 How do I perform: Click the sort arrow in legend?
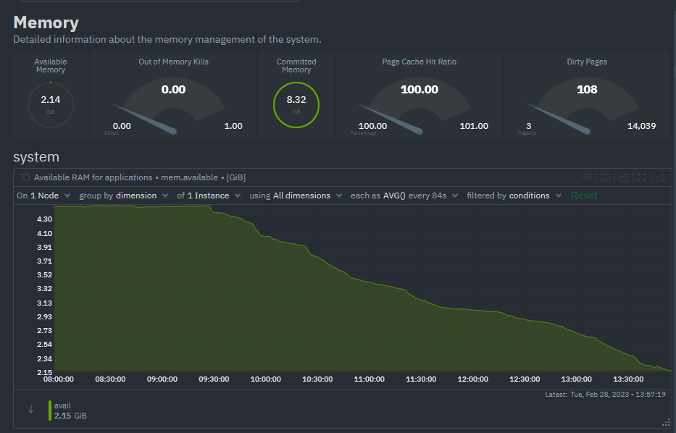(30, 409)
